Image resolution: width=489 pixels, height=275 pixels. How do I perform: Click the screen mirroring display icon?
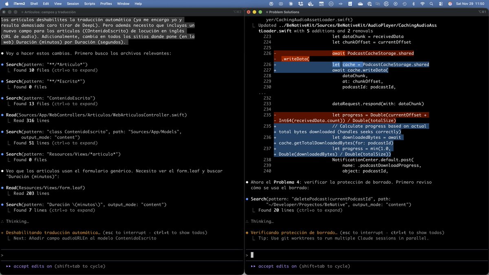click(x=378, y=4)
